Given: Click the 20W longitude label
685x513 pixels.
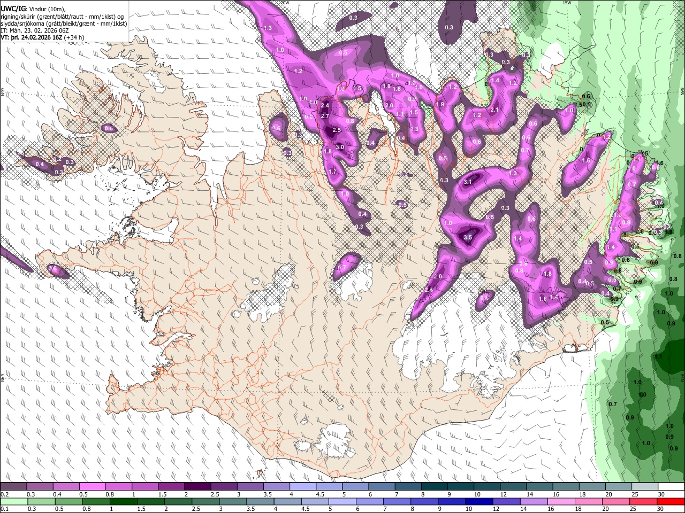Looking at the screenshot, I should [x=285, y=3].
